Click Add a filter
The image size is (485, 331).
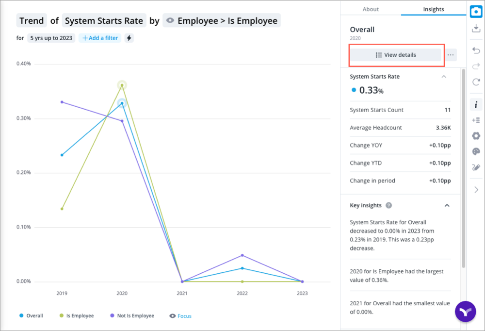(100, 38)
